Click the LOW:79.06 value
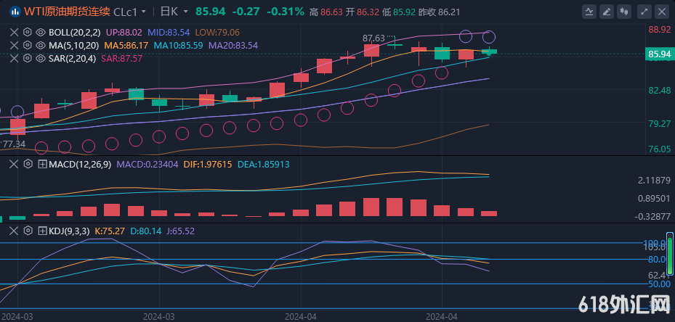Screen dimensions: 675x322 pos(217,32)
